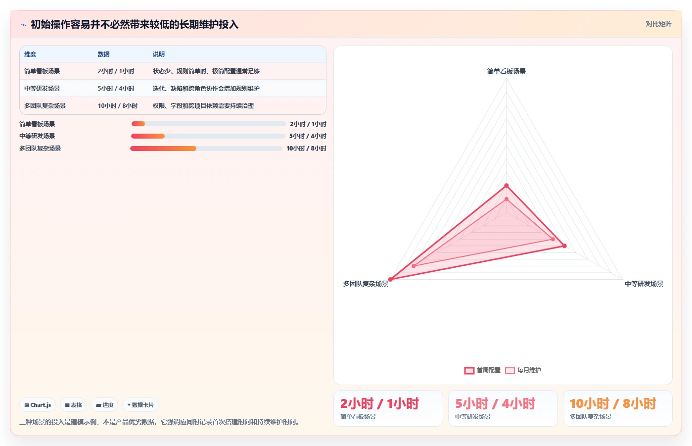Click description 状态少、规则简单时
The height and width of the screenshot is (446, 692).
(x=206, y=71)
